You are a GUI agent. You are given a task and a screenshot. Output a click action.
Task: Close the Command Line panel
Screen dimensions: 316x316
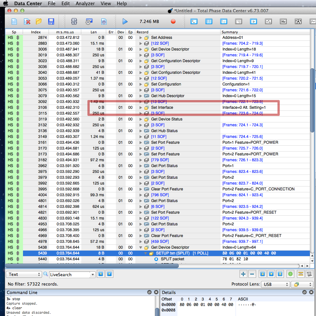click(x=156, y=292)
